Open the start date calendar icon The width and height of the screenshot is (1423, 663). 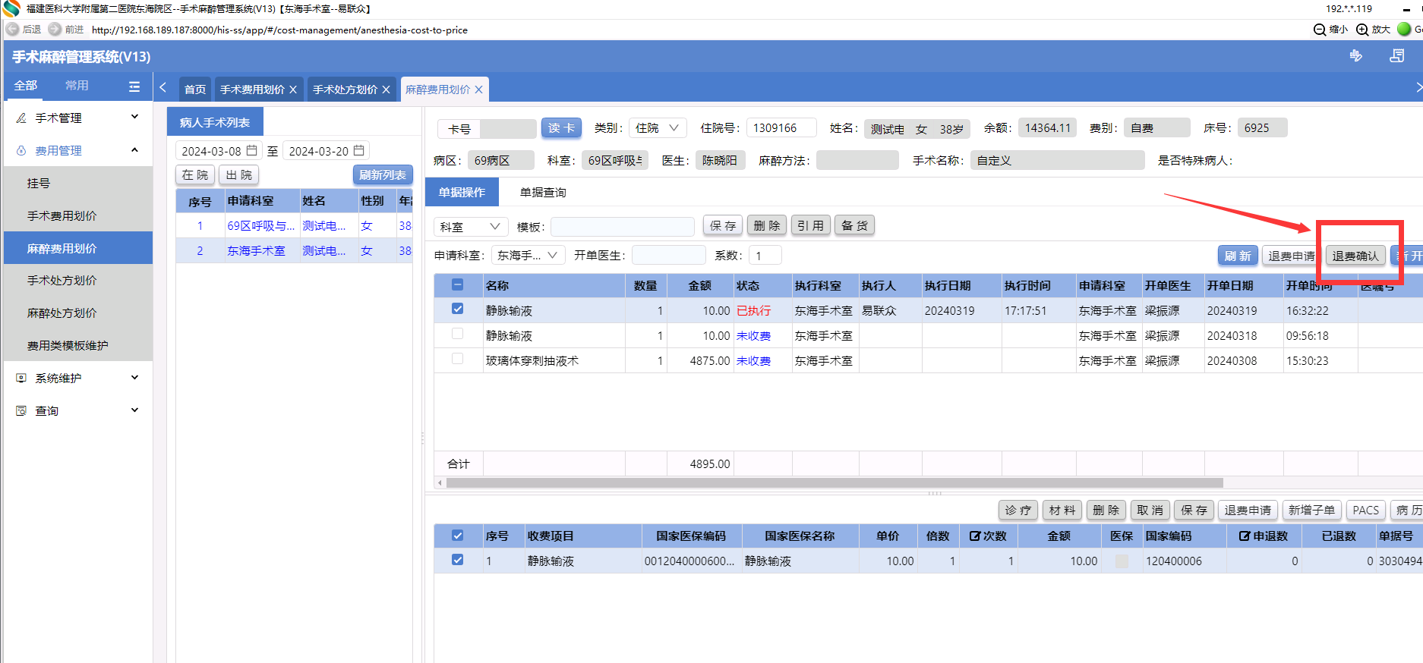[x=252, y=150]
